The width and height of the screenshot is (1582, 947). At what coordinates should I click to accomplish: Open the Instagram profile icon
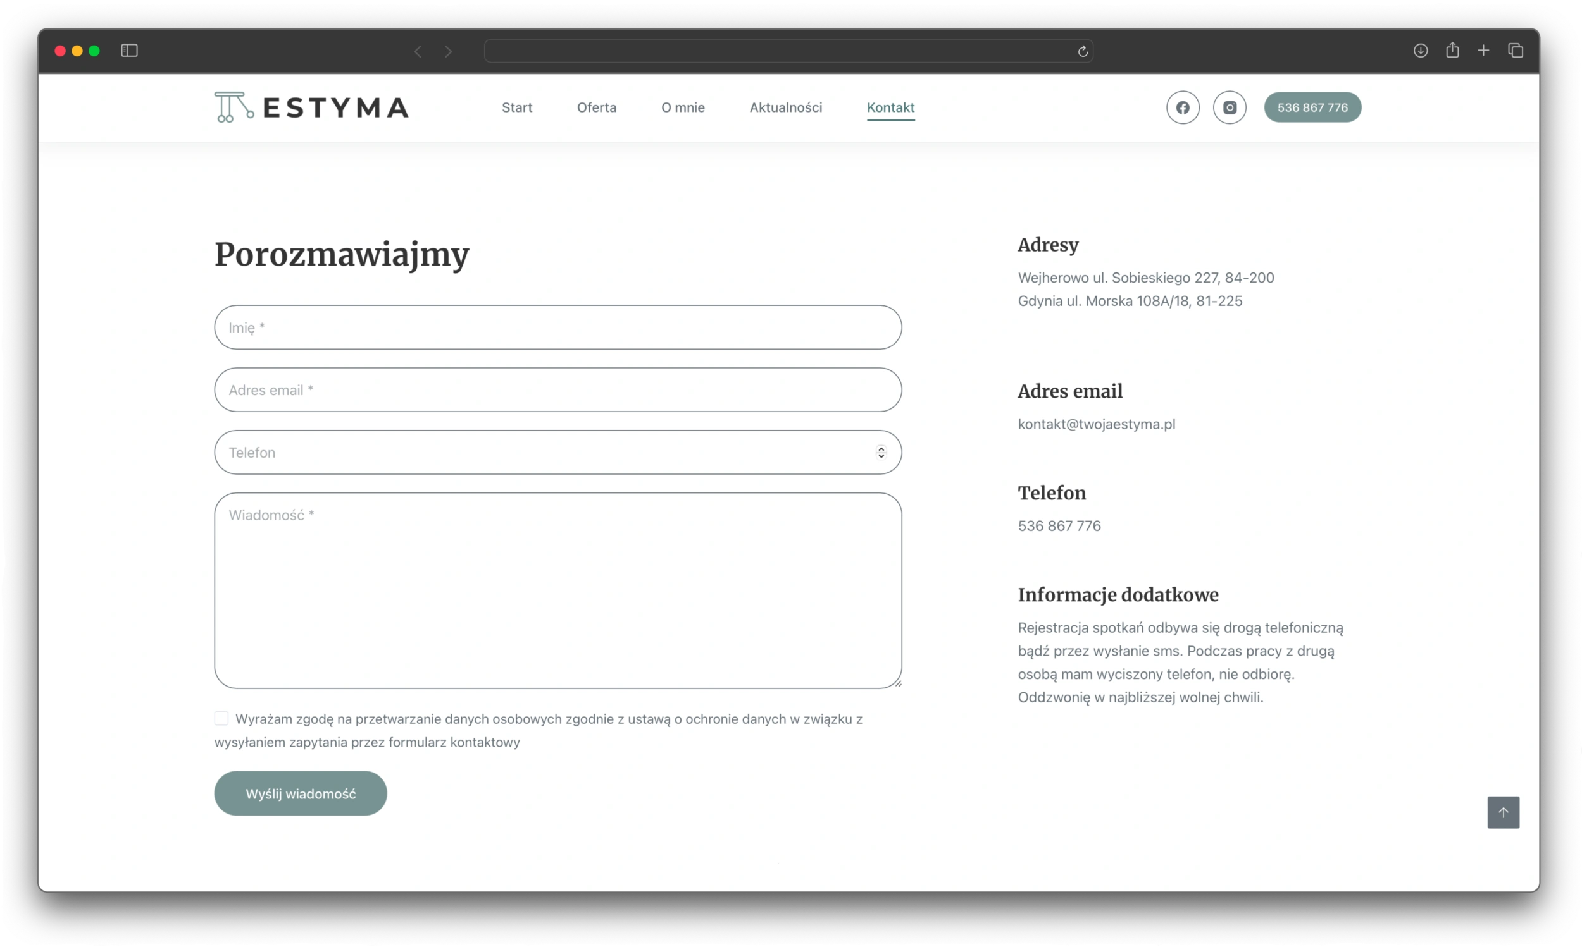1230,107
